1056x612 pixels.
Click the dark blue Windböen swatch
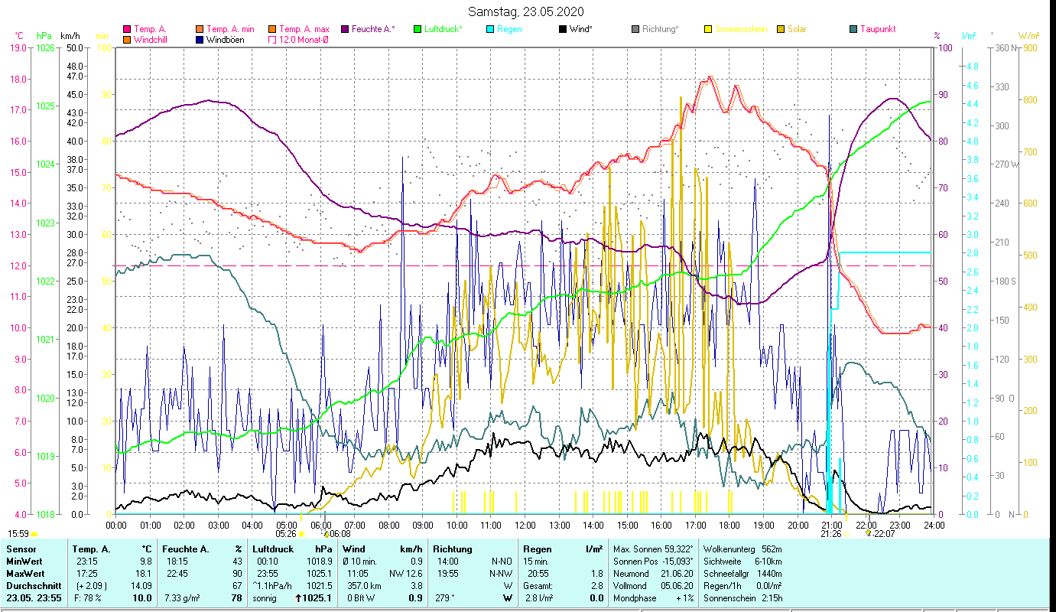200,39
